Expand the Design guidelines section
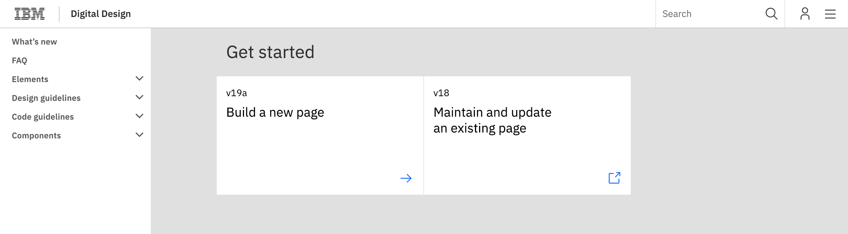 [x=139, y=97]
